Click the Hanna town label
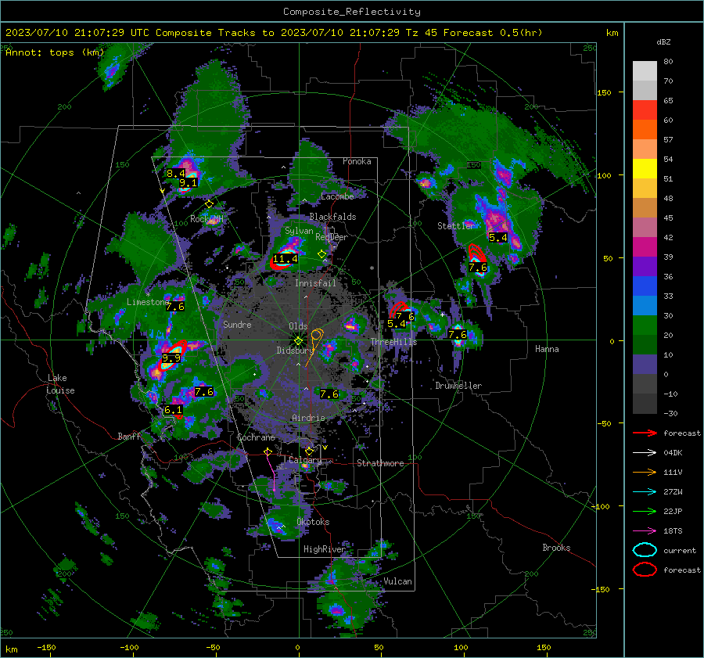Screen dimensions: 704x658 pyautogui.click(x=547, y=349)
